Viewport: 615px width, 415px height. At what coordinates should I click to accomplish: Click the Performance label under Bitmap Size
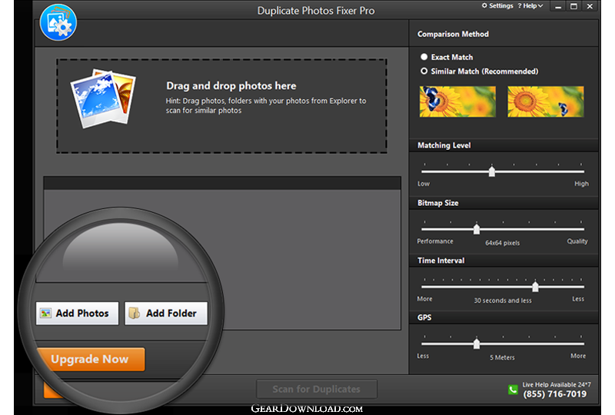[435, 241]
